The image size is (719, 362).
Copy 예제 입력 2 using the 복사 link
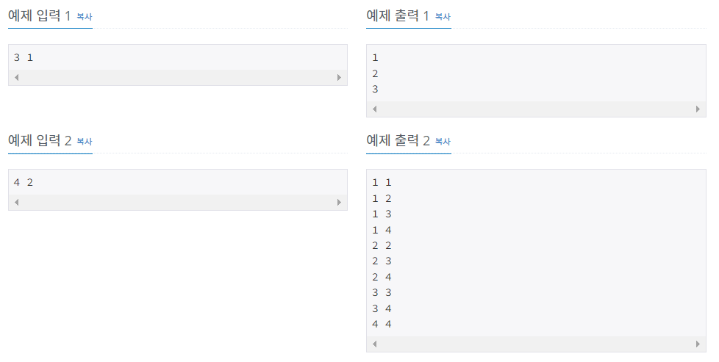pos(85,142)
